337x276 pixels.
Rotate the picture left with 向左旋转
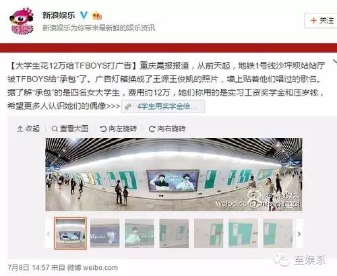(x=119, y=129)
